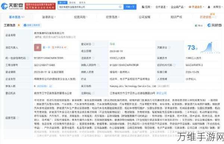Click the blue 天眼一下 search button
This screenshot has width=224, height=144.
(130, 7)
